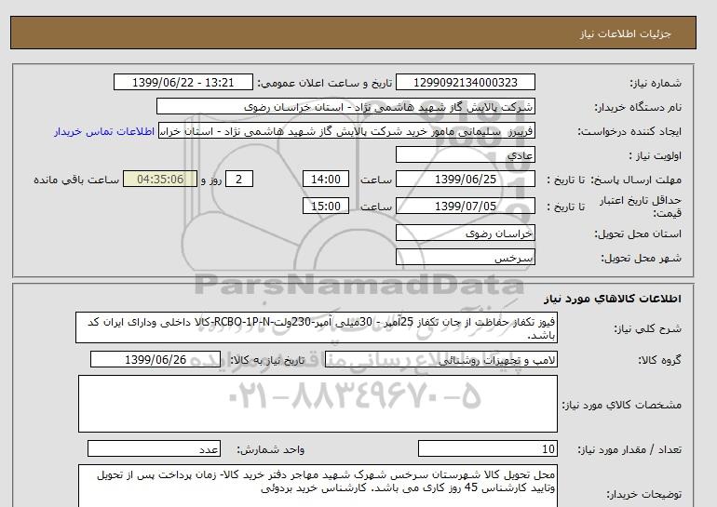Click the تاریخ و ساعت اعلان عمومی label
Viewport: 717px width, 507px height.
(325, 83)
